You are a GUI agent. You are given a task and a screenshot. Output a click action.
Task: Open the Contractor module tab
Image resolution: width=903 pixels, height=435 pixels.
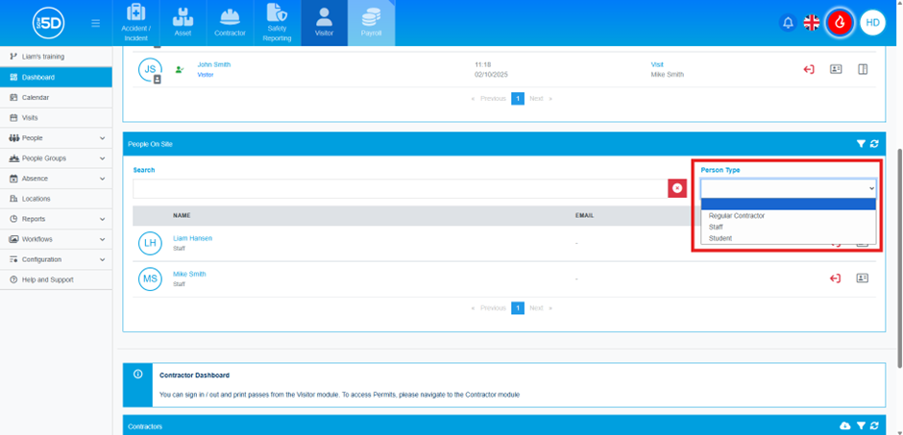[229, 23]
